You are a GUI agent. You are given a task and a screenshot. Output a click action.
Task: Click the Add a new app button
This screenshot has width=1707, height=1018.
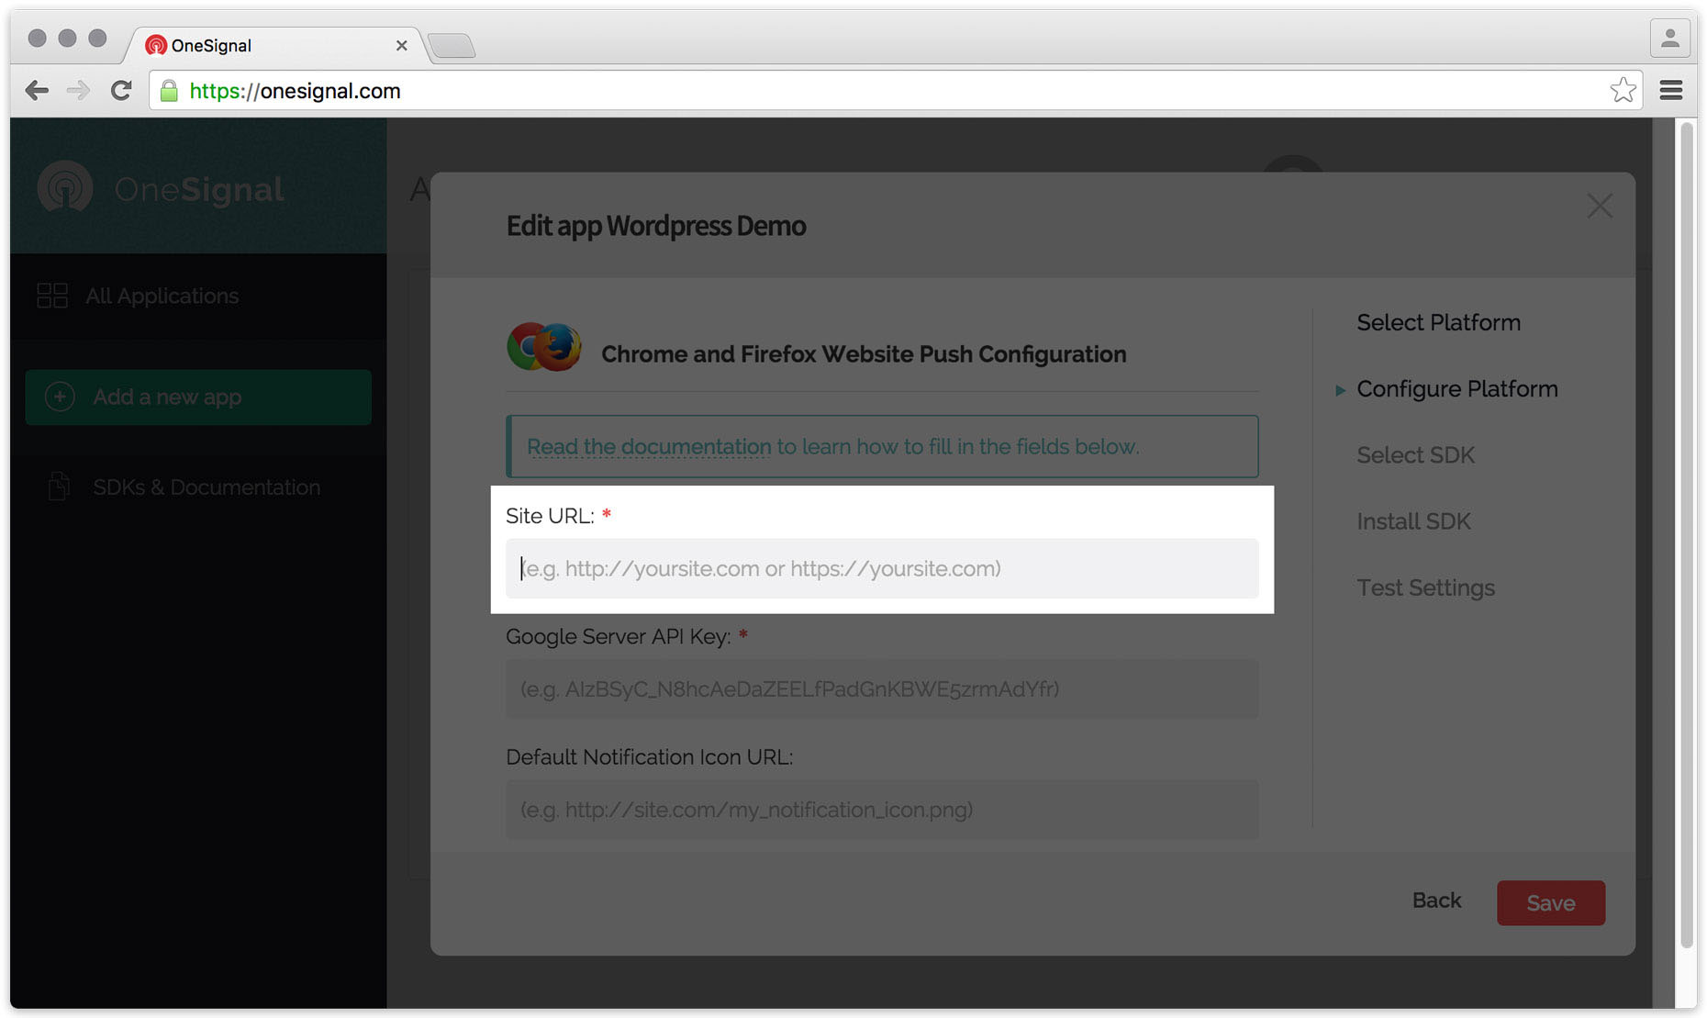click(x=198, y=397)
